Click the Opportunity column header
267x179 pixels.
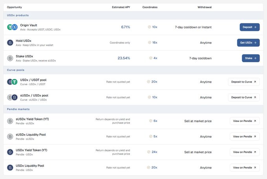(15, 7)
